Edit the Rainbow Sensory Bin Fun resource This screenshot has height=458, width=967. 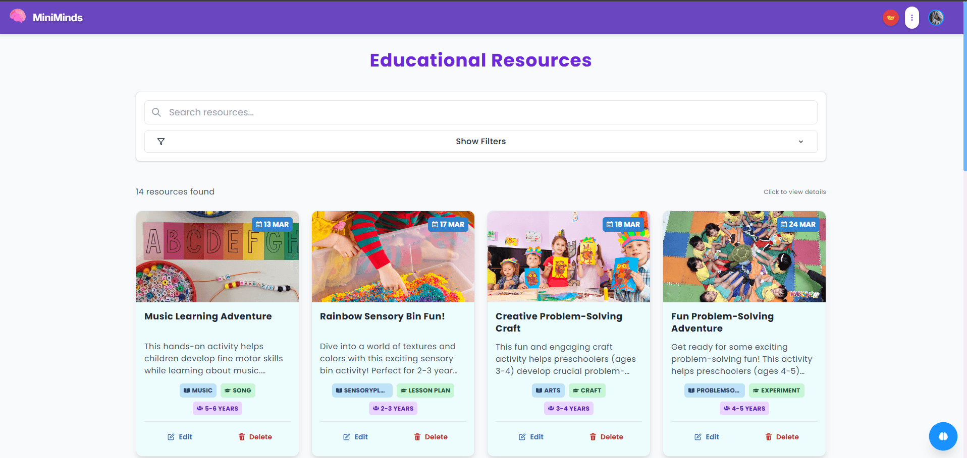(x=355, y=436)
